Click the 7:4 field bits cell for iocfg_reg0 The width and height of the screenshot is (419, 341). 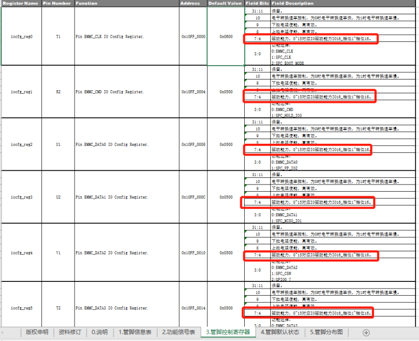pyautogui.click(x=258, y=39)
